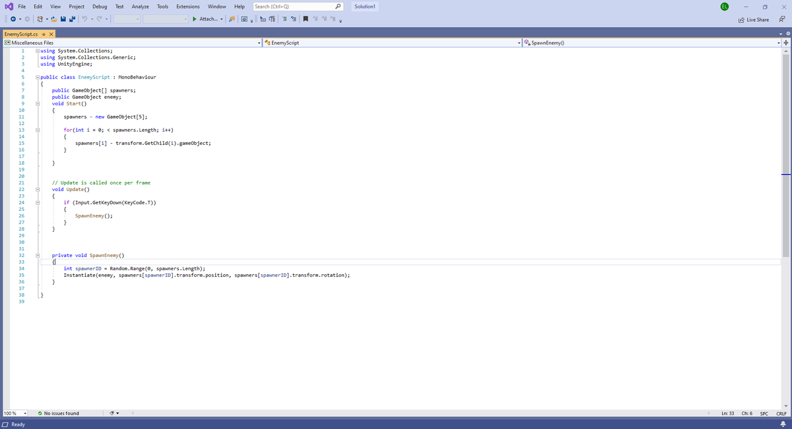The height and width of the screenshot is (429, 792).
Task: Click the pin icon on EnemyScript.cs tab
Action: point(44,34)
